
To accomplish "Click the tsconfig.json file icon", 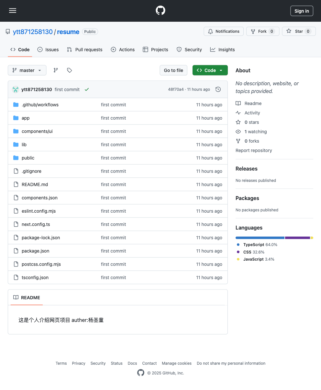I will 16,278.
